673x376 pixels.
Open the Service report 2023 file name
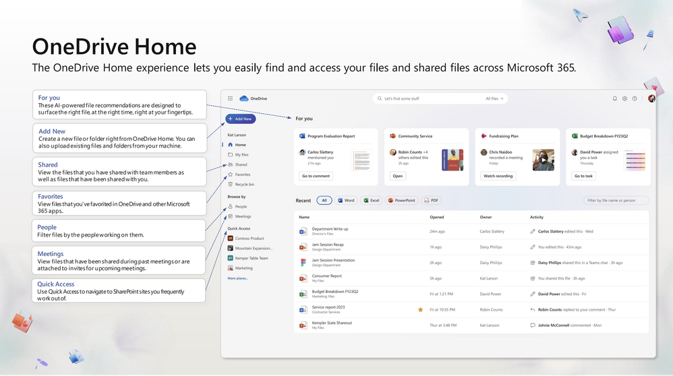click(328, 307)
